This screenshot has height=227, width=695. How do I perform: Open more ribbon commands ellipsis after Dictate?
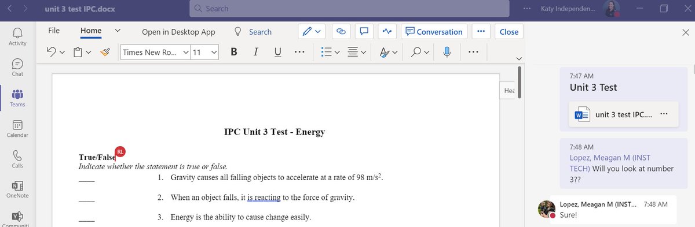click(x=474, y=52)
